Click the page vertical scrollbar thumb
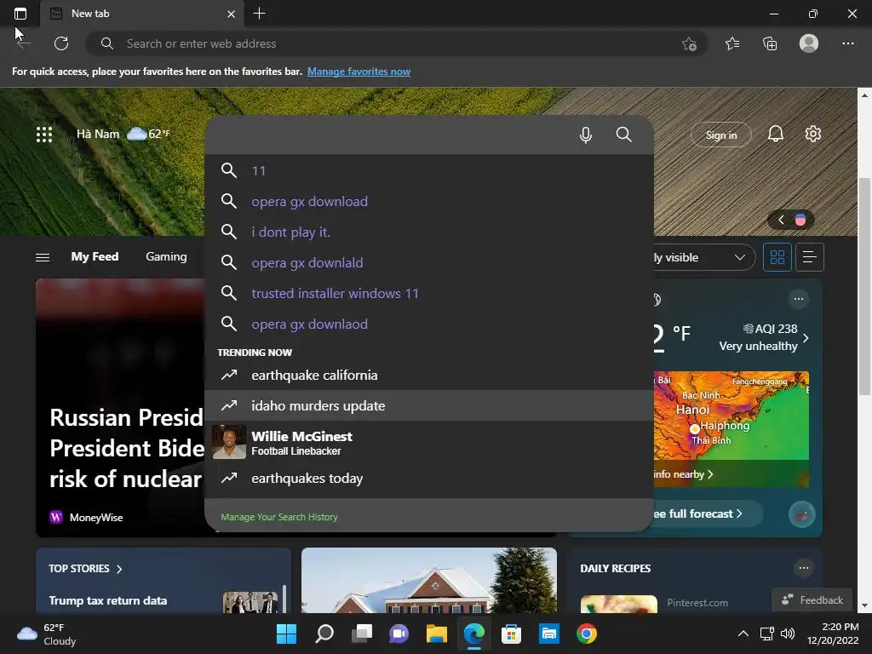 [x=864, y=286]
